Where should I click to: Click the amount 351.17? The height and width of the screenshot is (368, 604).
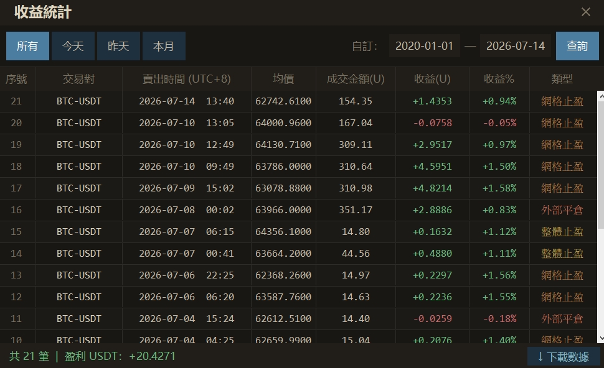356,210
